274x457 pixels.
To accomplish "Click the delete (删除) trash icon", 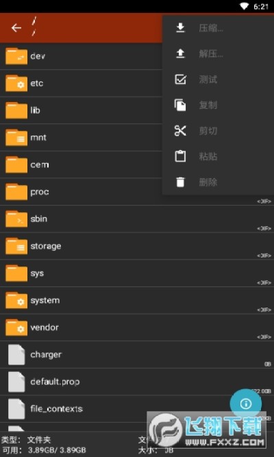I will coord(180,182).
